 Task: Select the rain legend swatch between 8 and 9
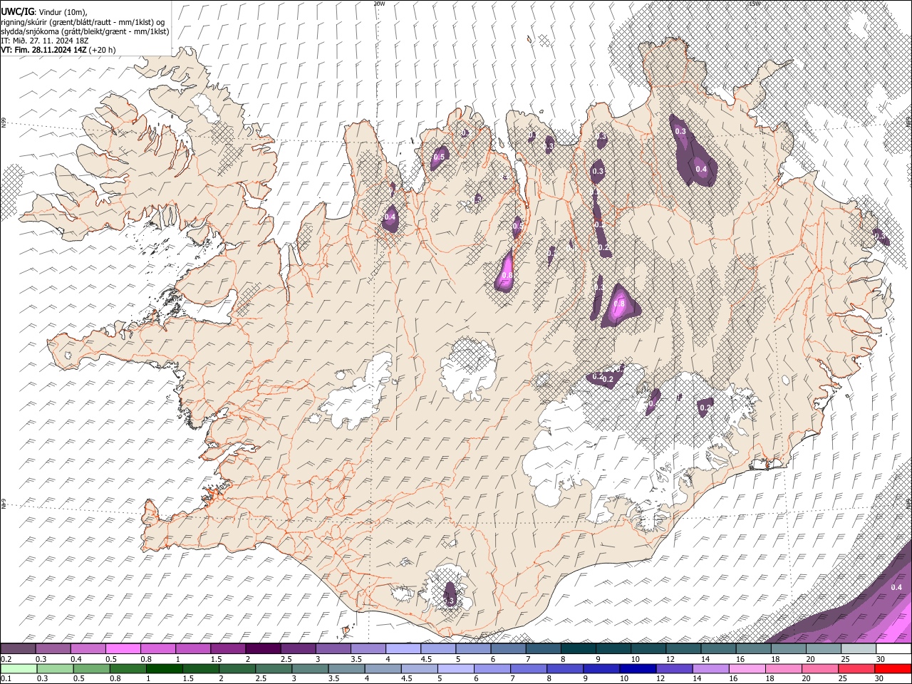coord(564,669)
